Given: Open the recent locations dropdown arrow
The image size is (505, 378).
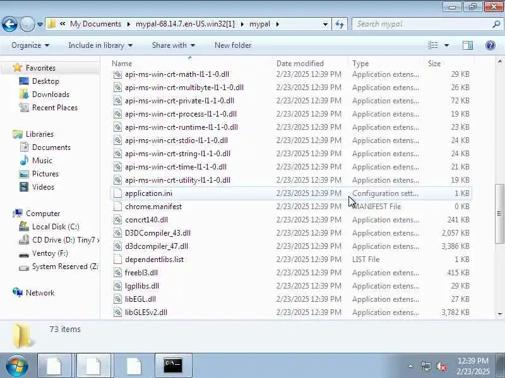Looking at the screenshot, I should (40, 24).
